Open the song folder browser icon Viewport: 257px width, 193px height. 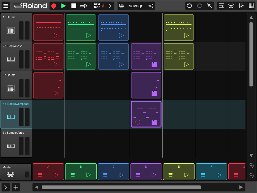pyautogui.click(x=122, y=6)
